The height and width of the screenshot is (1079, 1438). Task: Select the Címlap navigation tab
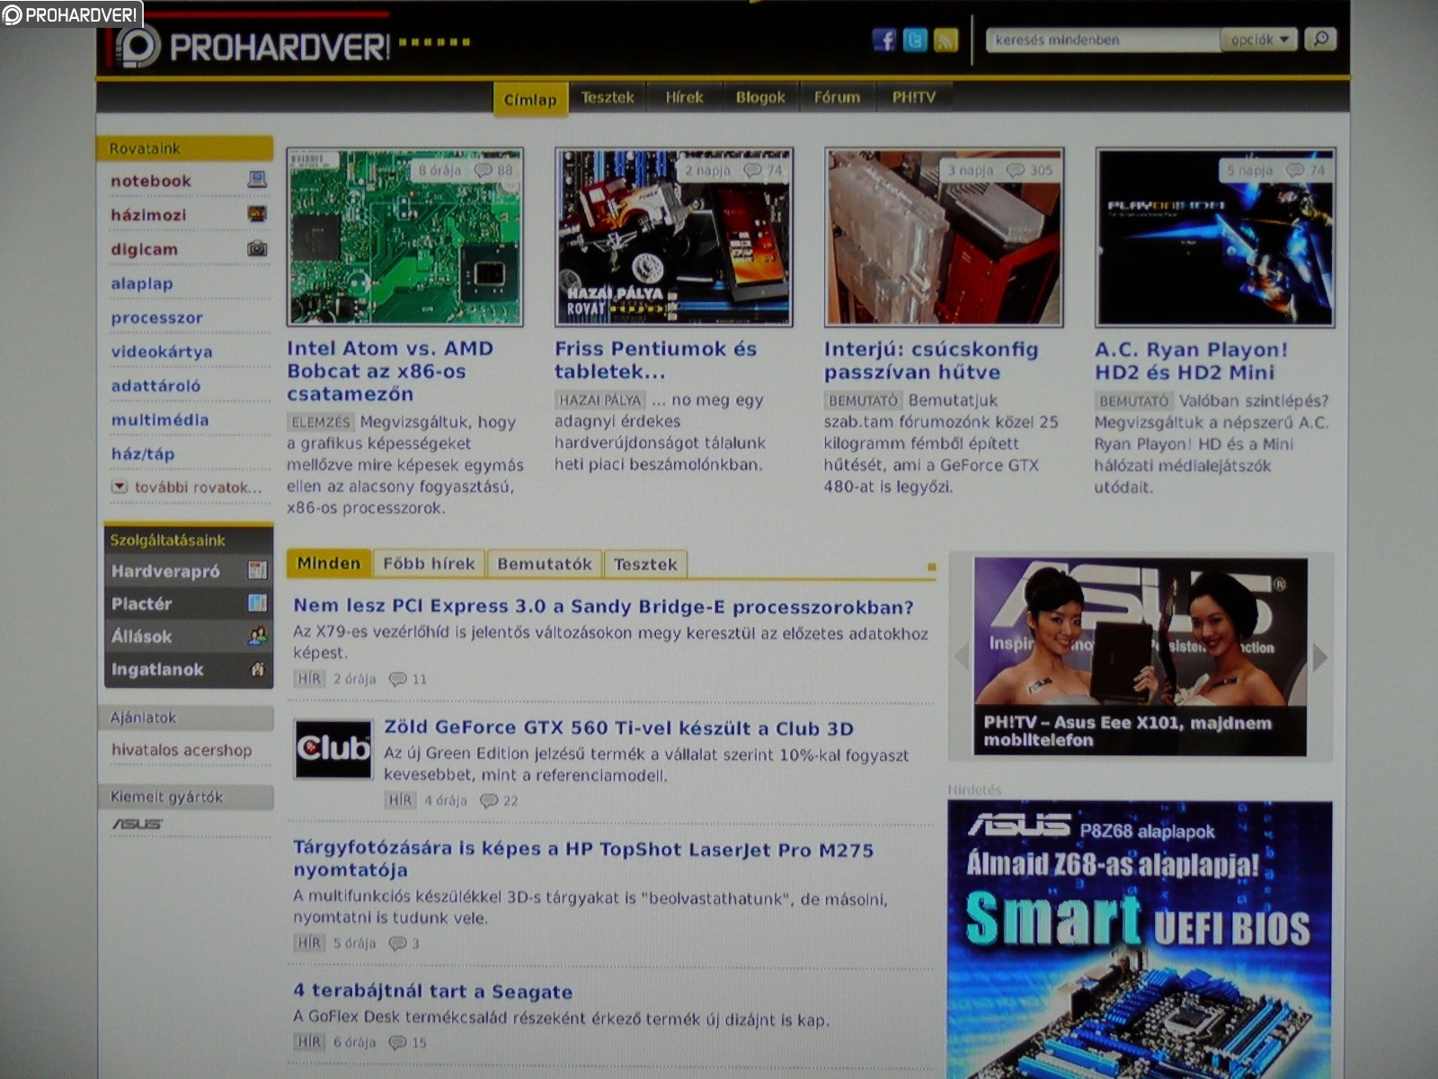530,99
